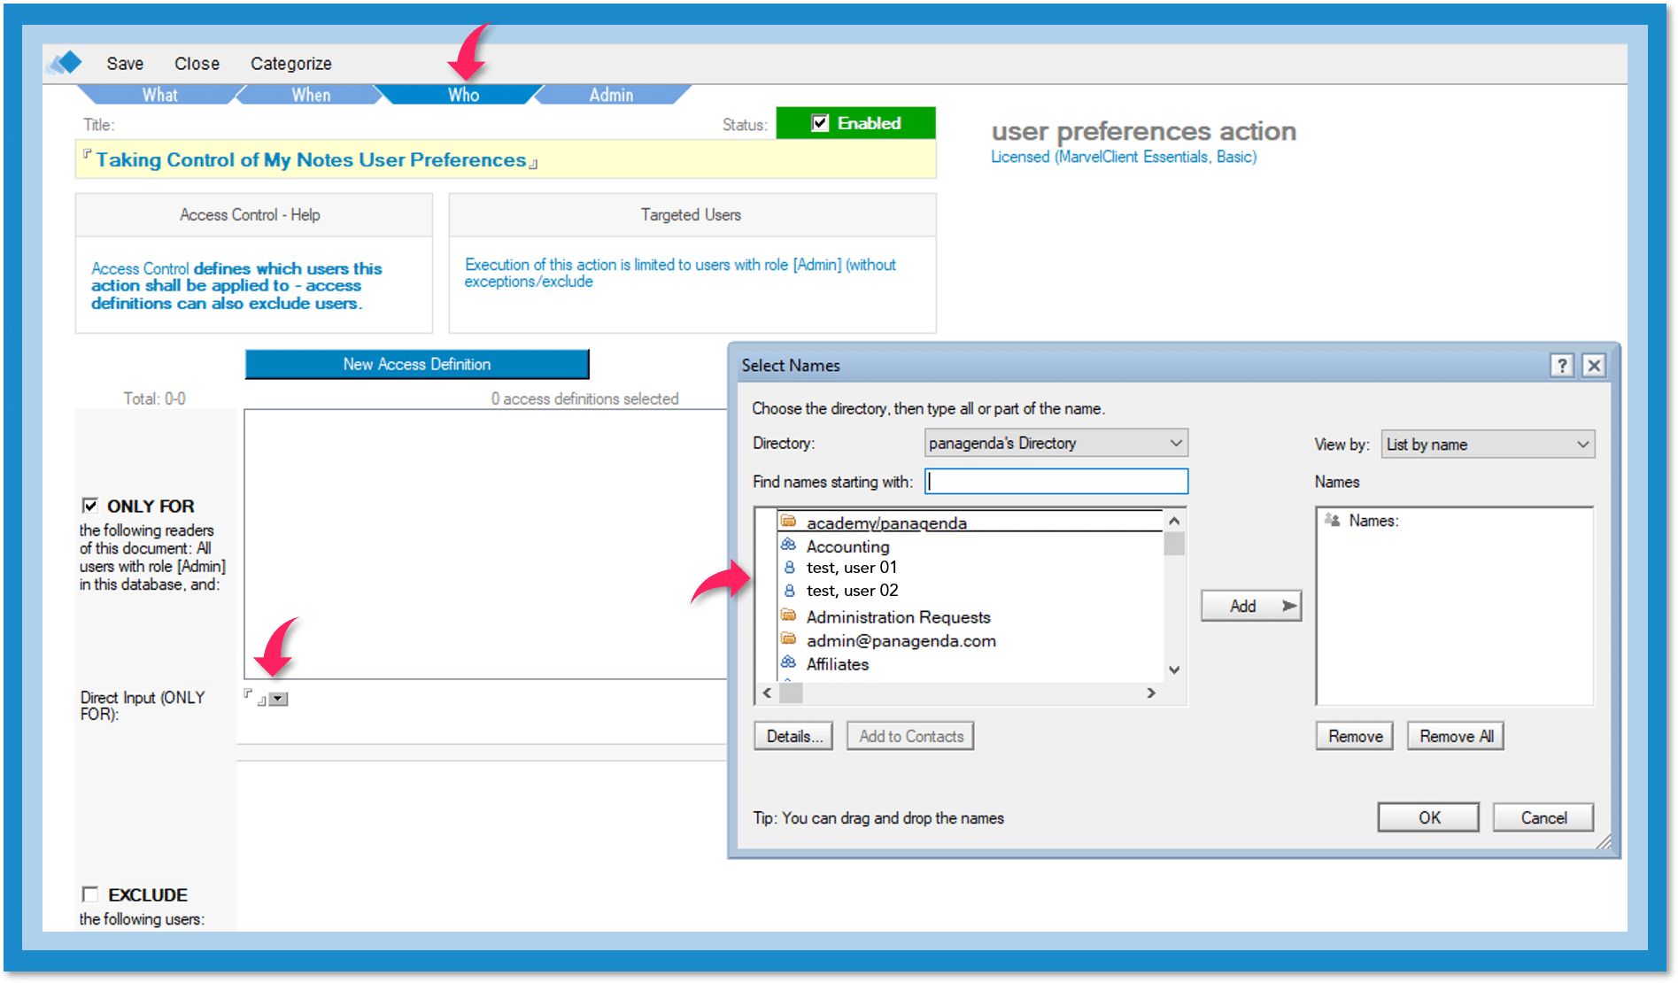Screen dimensions: 1678x983
Task: Click the Administration Requests folder icon
Action: (788, 616)
